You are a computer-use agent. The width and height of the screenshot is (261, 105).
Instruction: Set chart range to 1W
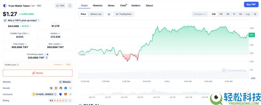coord(221,14)
